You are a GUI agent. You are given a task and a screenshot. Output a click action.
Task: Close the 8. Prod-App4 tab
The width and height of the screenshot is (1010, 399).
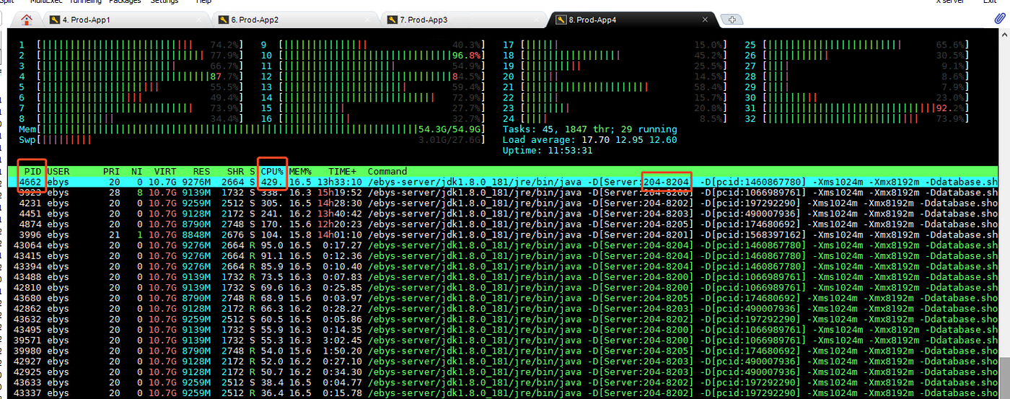(703, 20)
